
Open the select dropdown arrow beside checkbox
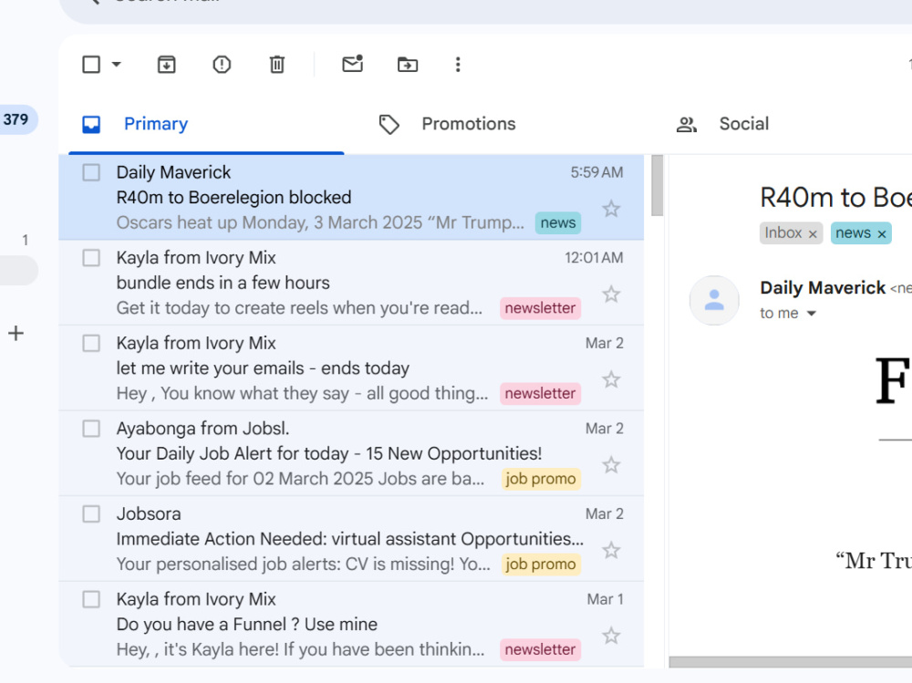point(117,65)
